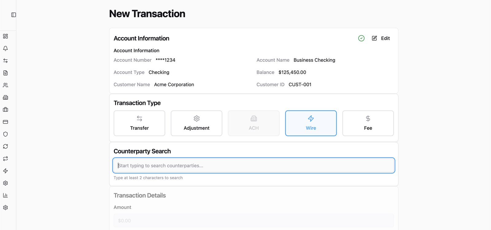This screenshot has width=491, height=230.
Task: Click the Amount field label
Action: tap(122, 207)
